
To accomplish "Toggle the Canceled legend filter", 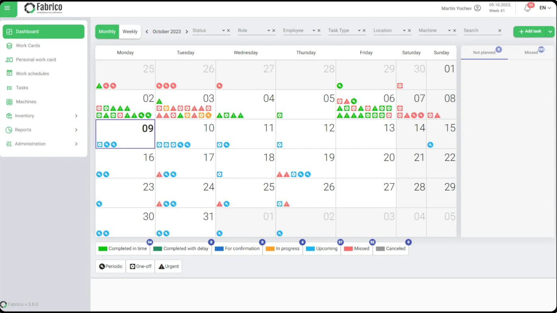I will pos(391,249).
